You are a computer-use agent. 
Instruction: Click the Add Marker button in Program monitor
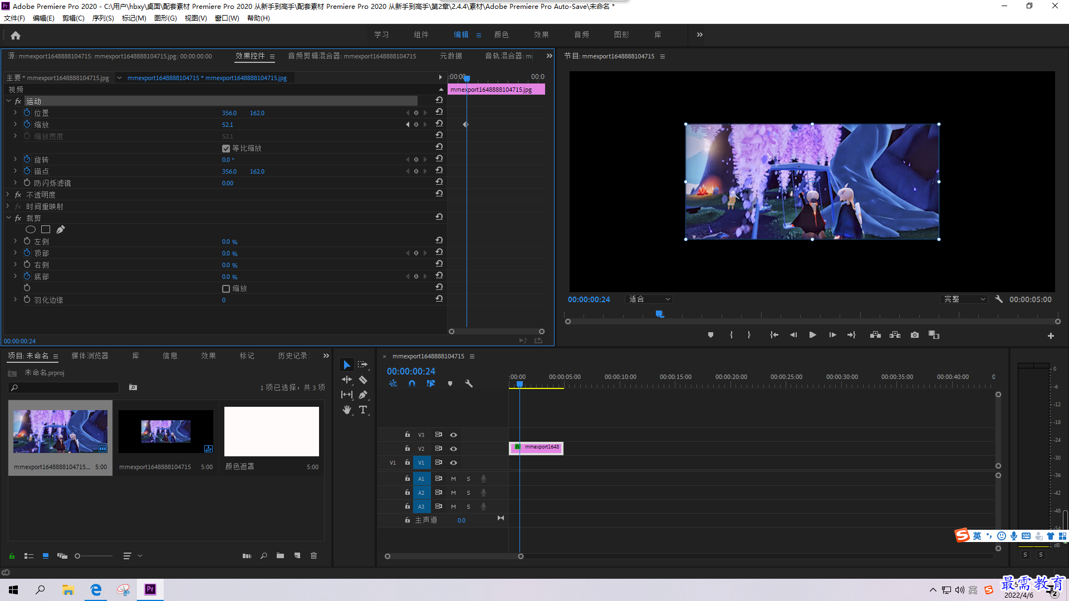[710, 335]
